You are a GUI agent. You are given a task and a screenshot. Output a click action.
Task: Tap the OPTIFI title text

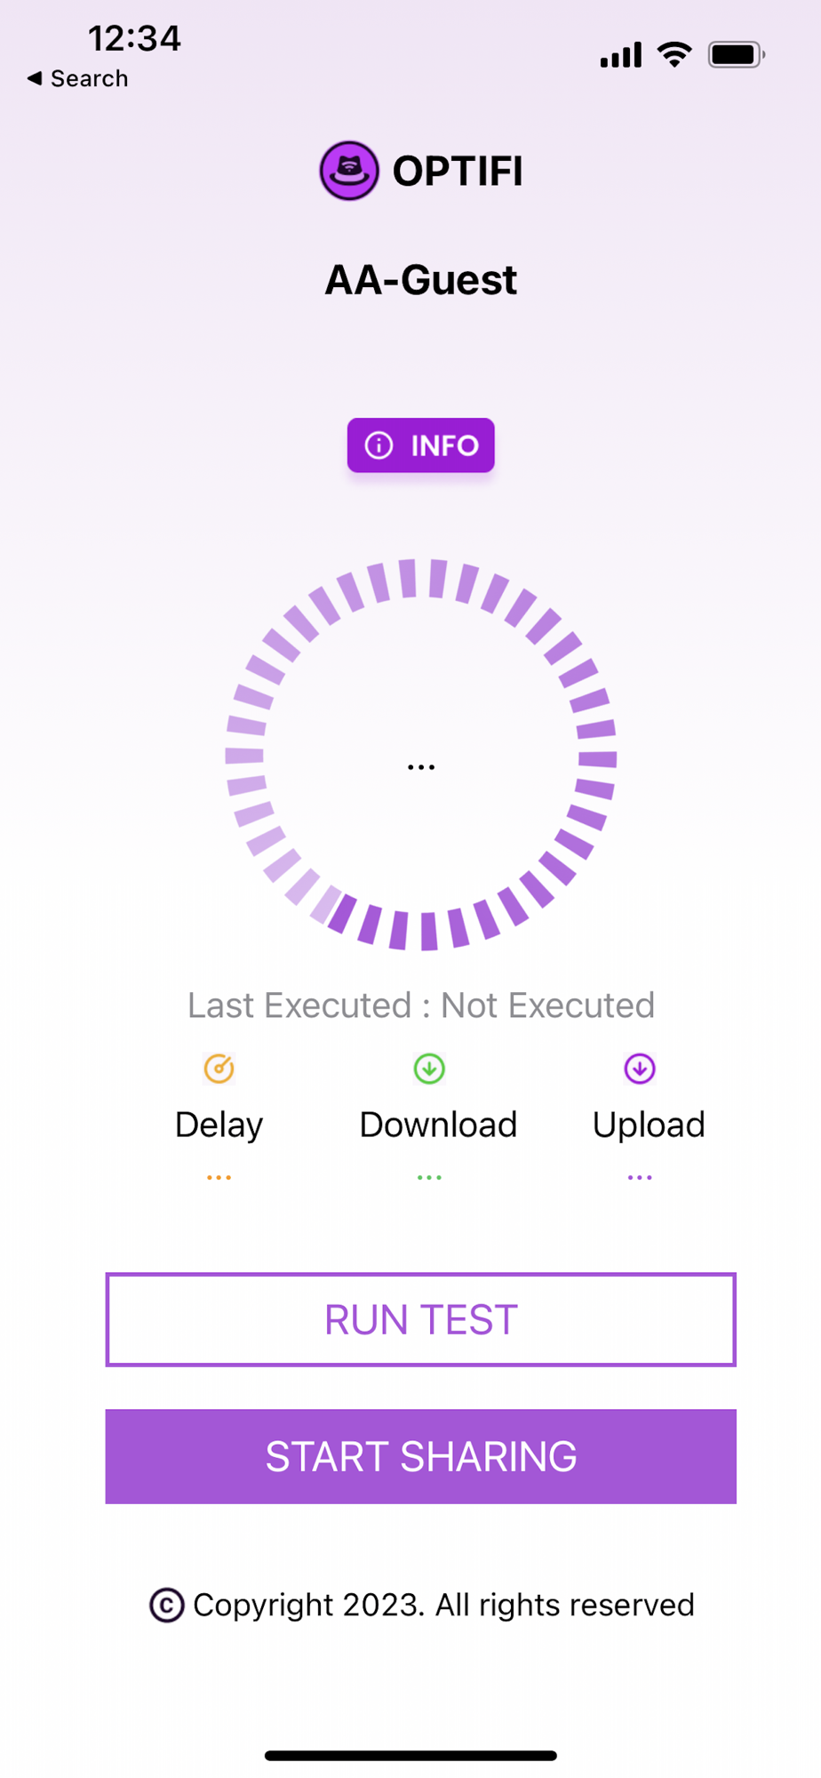pyautogui.click(x=458, y=171)
